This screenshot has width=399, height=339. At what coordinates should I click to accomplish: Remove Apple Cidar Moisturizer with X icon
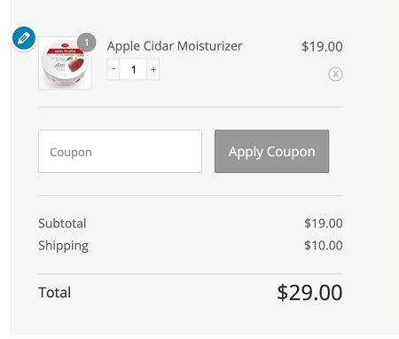[x=335, y=74]
